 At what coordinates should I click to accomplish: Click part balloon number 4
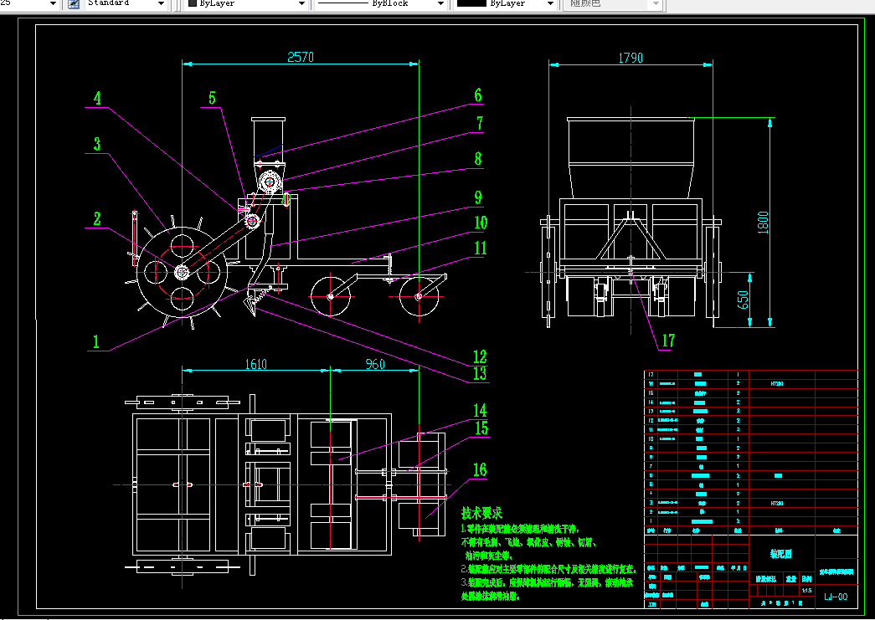click(x=98, y=99)
